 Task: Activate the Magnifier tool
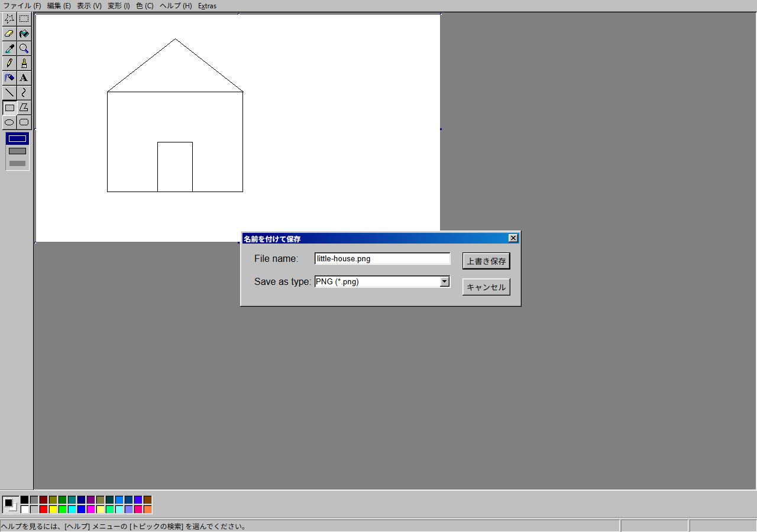pos(24,48)
